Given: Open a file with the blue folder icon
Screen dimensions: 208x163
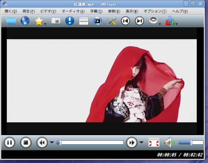Looking at the screenshot, I should pyautogui.click(x=11, y=21).
